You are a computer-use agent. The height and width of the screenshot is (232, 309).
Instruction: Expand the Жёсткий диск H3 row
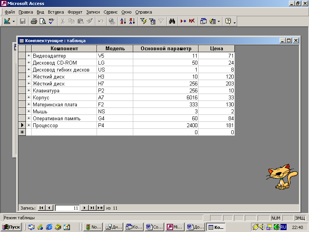click(29, 76)
